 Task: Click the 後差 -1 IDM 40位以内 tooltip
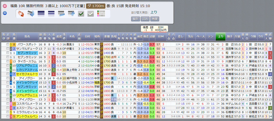[154, 29]
